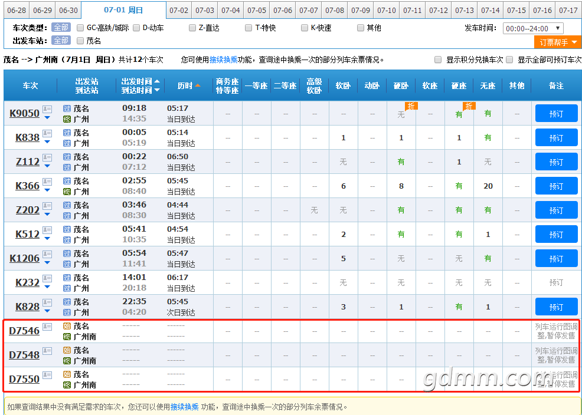
Task: Click the 始 origin icon for D7546 茂名
Action: (67, 326)
